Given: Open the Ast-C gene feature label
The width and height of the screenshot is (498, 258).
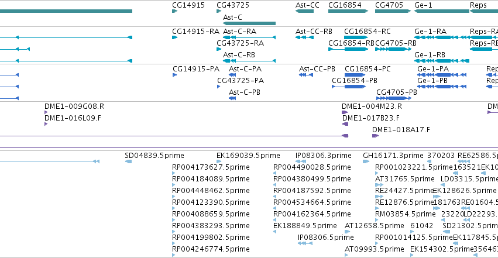Looking at the screenshot, I should [x=232, y=17].
